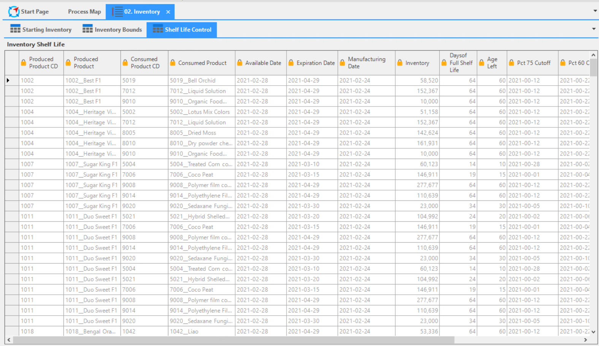Click lock icon on Manufacturing Date column
This screenshot has width=599, height=346.
[x=342, y=63]
